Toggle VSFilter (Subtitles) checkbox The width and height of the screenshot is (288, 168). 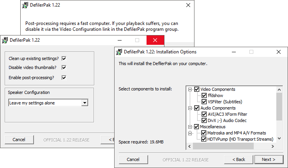coord(204,102)
